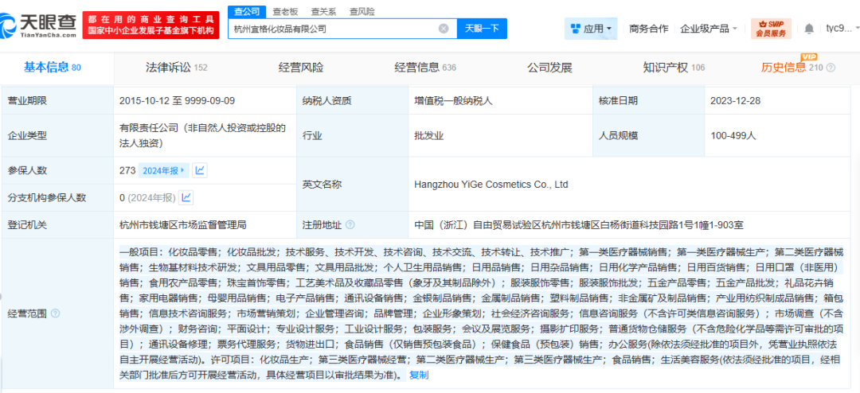Open chart icon beside 参保人数 273
Viewport: 860px width, 393px height.
[x=200, y=170]
